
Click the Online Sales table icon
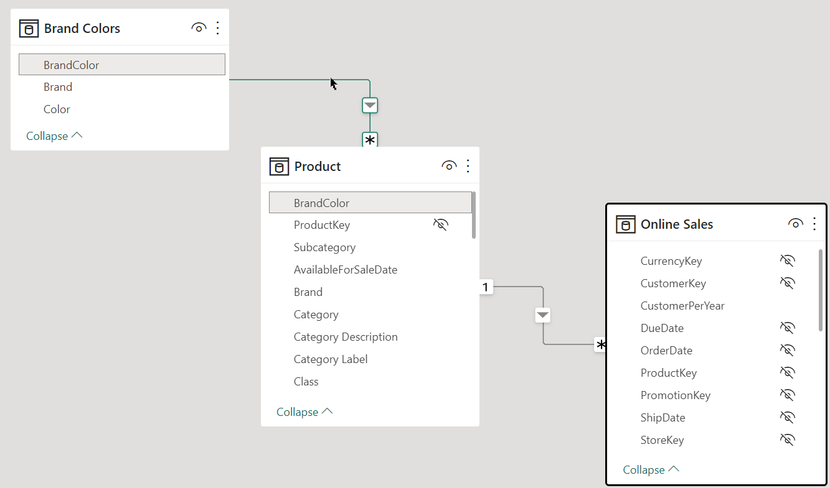click(626, 224)
